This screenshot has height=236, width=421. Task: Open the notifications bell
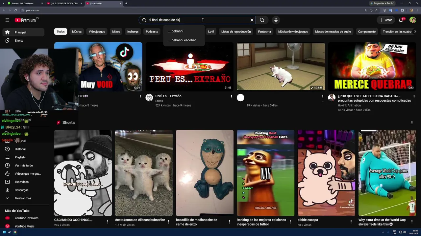pos(401,20)
